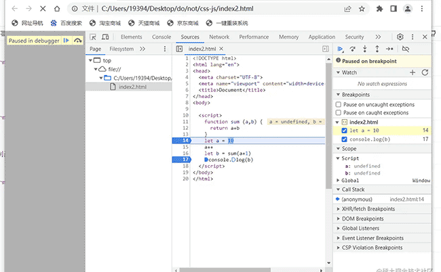Screen dimensions: 441x272
Task: Show more navigator tabs chevron
Action: click(x=142, y=49)
